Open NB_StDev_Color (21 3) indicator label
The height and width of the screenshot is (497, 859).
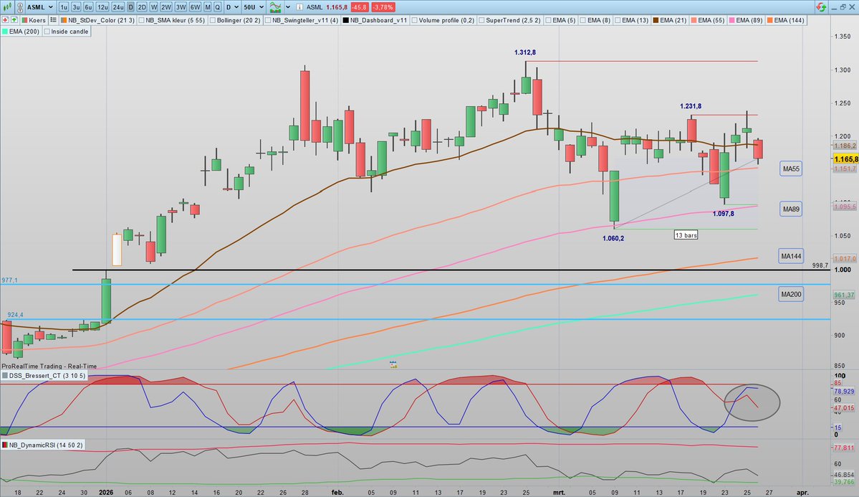tap(101, 20)
